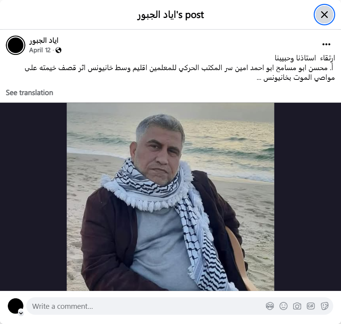Viewport: 341px width, 324px height.
Task: Click the dark margin left of photo
Action: (33, 197)
